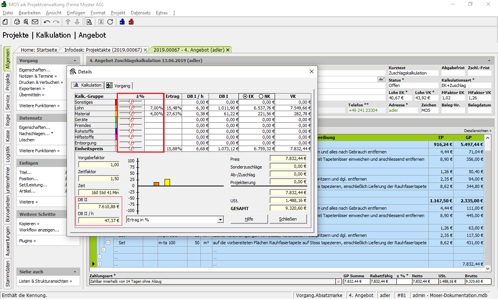This screenshot has height=299, width=498.
Task: Open the 'Ertrag in %' dropdown
Action: [x=220, y=220]
